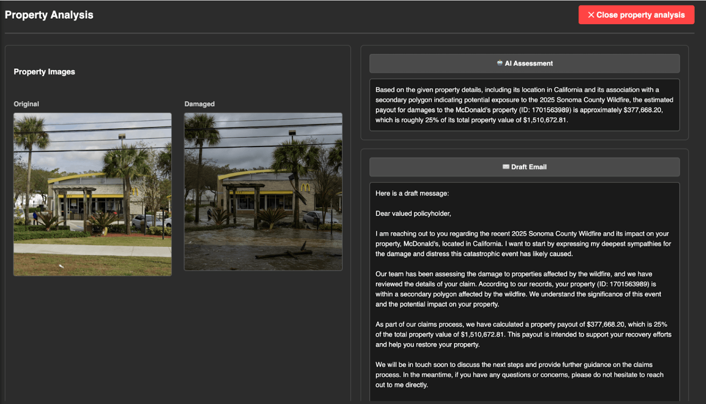Click the Property Analysis heading
The height and width of the screenshot is (404, 706).
pyautogui.click(x=49, y=15)
